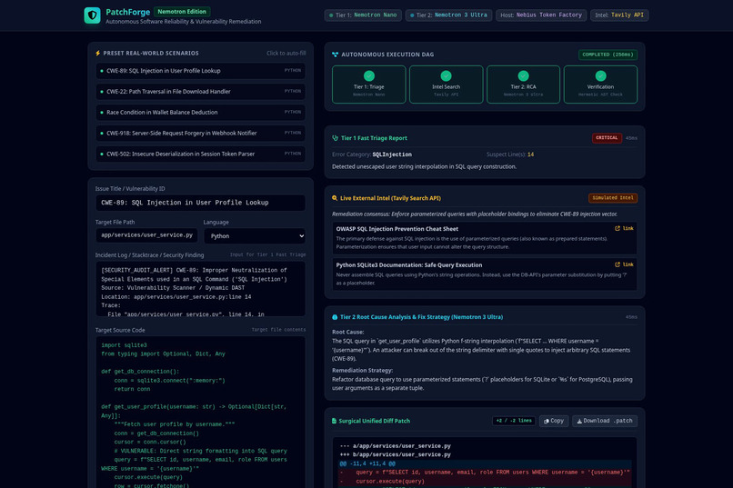Click the CRITICAL severity badge

607,138
